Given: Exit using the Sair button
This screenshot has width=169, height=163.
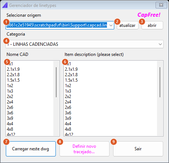Looking at the screenshot, I should [x=138, y=149].
